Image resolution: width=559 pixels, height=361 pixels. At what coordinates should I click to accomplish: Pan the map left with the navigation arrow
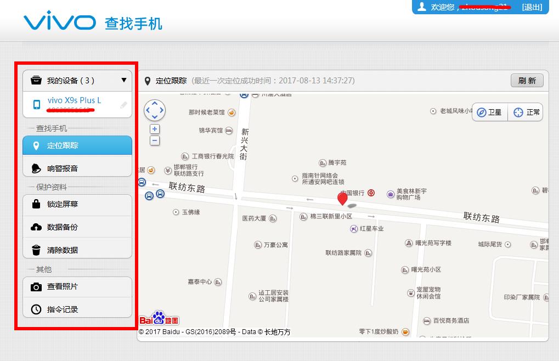146,110
